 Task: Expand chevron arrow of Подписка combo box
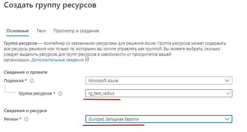pos(227,81)
